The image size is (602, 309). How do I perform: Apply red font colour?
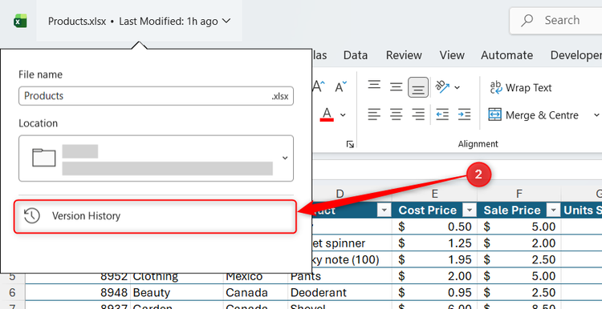pyautogui.click(x=327, y=114)
